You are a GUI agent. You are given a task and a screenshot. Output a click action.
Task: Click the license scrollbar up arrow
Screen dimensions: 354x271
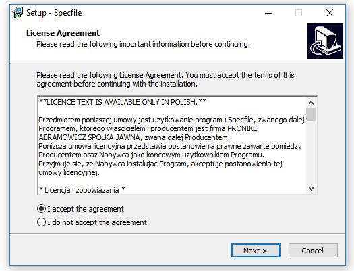311,103
